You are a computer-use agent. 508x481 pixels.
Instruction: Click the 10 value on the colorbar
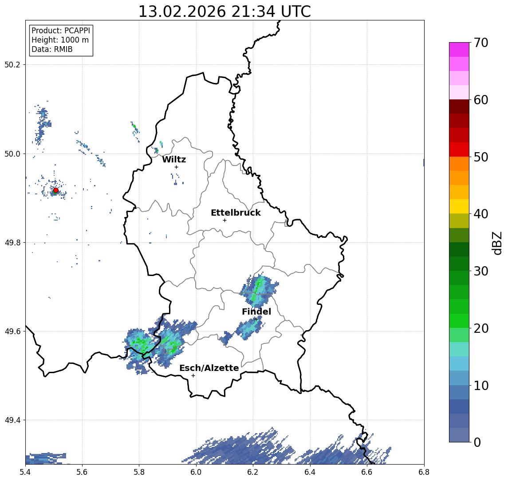481,386
